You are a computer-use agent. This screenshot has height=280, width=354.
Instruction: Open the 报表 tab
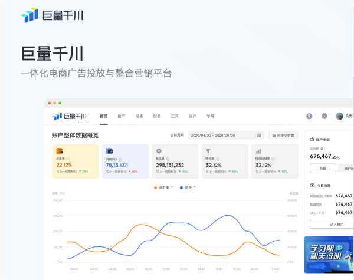[x=139, y=116]
